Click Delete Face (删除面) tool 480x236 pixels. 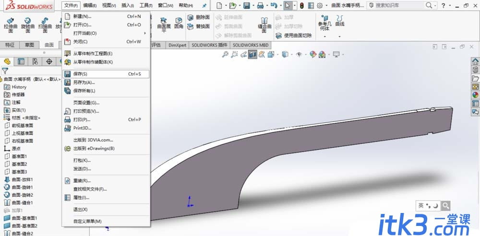(199, 17)
